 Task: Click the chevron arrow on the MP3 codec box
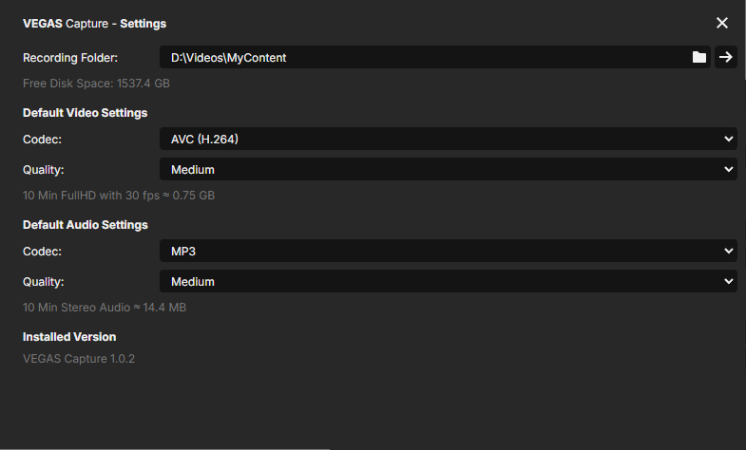pyautogui.click(x=728, y=252)
